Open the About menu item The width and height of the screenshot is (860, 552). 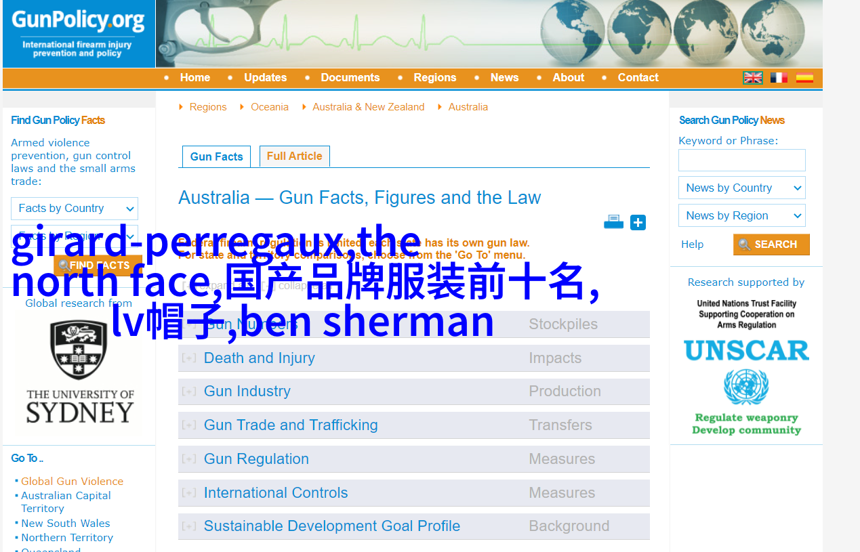point(569,78)
